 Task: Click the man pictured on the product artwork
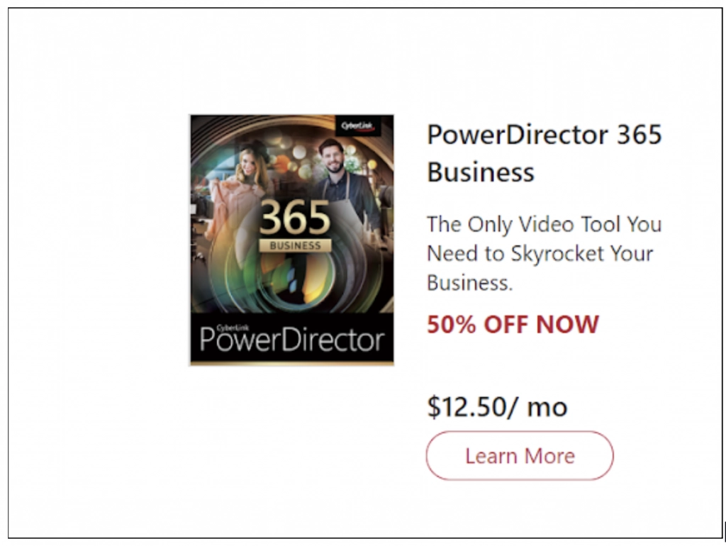(x=333, y=160)
